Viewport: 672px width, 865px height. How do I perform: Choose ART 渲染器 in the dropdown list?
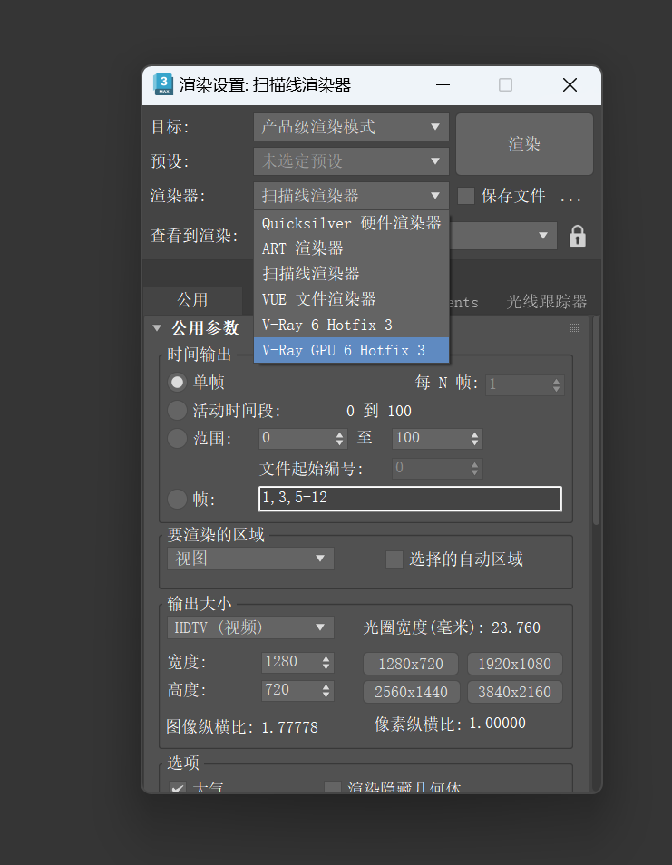click(x=352, y=248)
